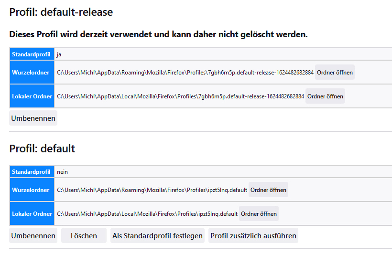Click the Wurzelordner label in the default table
The height and width of the screenshot is (276, 392).
31,190
